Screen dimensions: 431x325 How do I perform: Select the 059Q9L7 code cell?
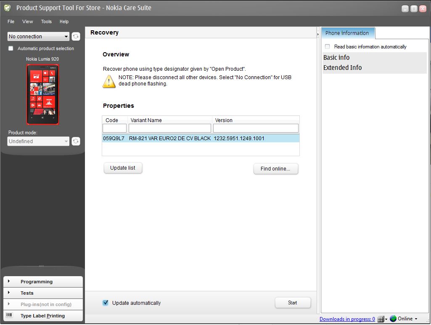(x=114, y=139)
